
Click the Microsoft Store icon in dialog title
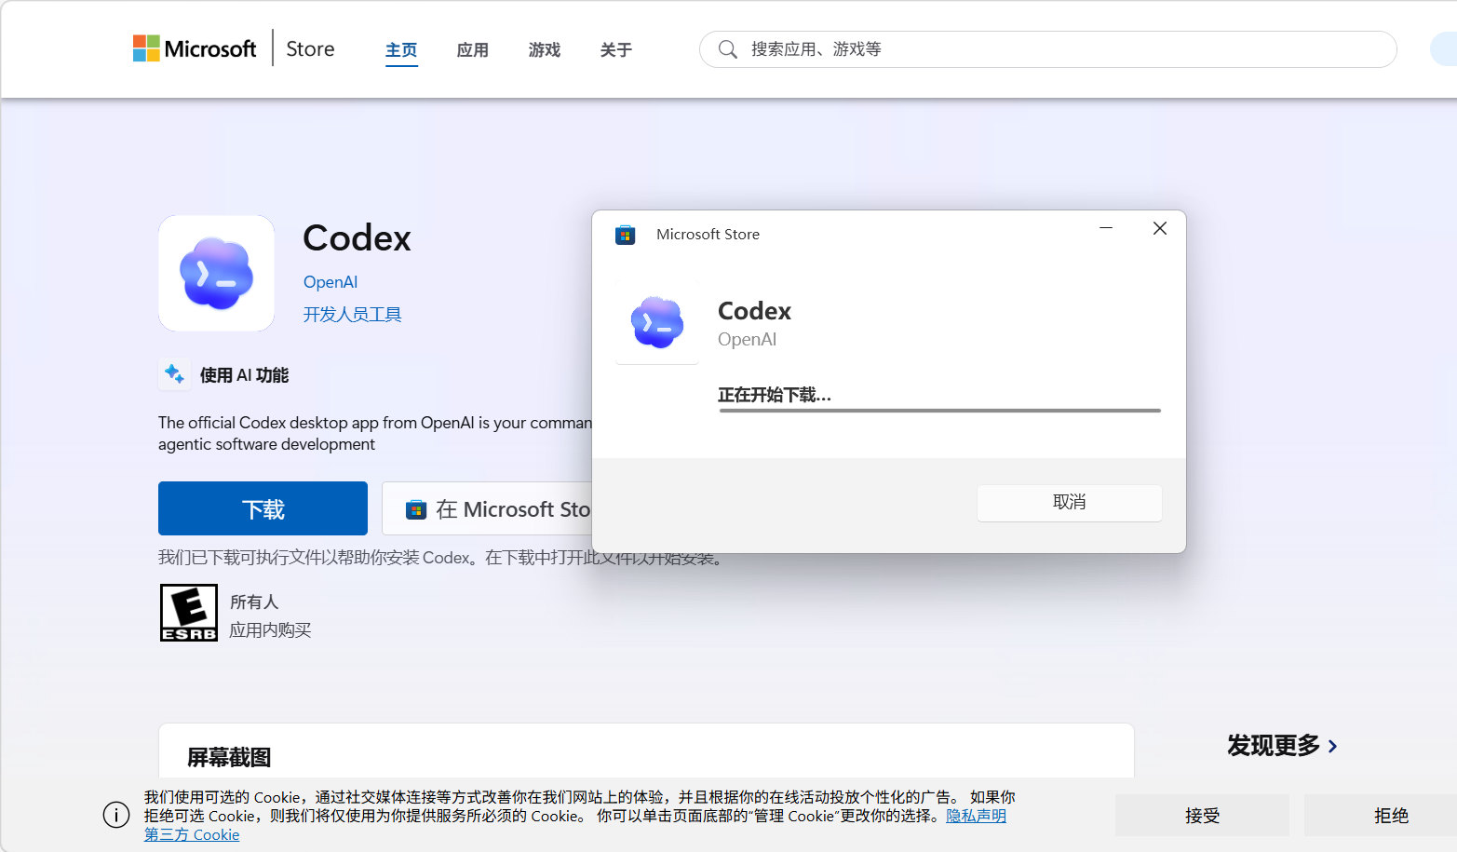point(626,235)
